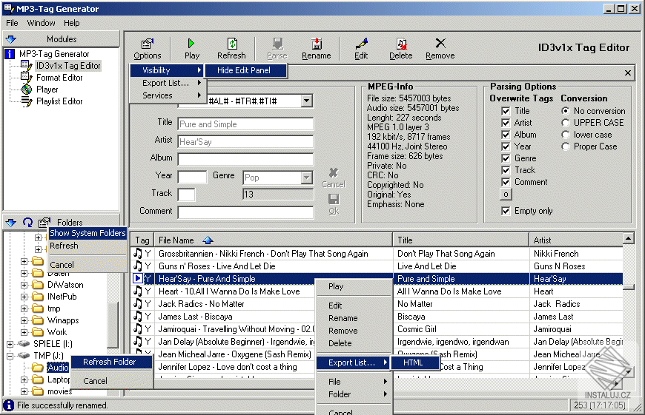This screenshot has height=415, width=645.
Task: Toggle the Track overwrite checkbox
Action: [506, 170]
